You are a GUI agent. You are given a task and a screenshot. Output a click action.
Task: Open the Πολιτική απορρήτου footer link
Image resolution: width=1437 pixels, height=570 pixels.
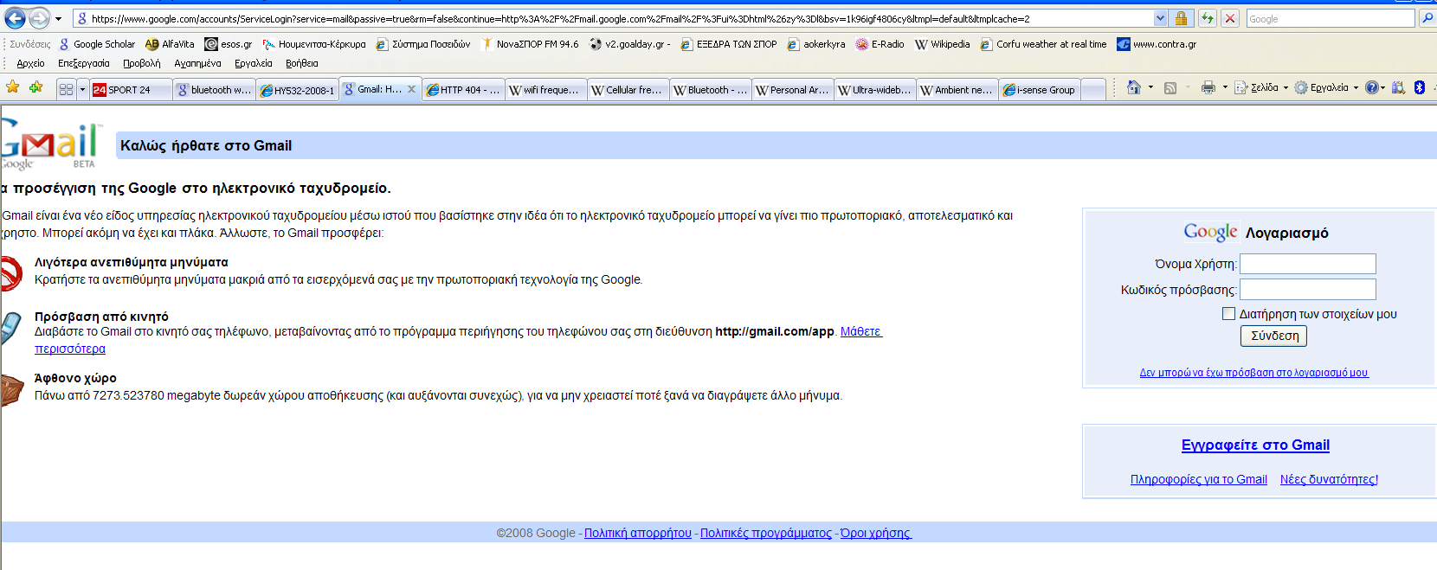(x=638, y=533)
